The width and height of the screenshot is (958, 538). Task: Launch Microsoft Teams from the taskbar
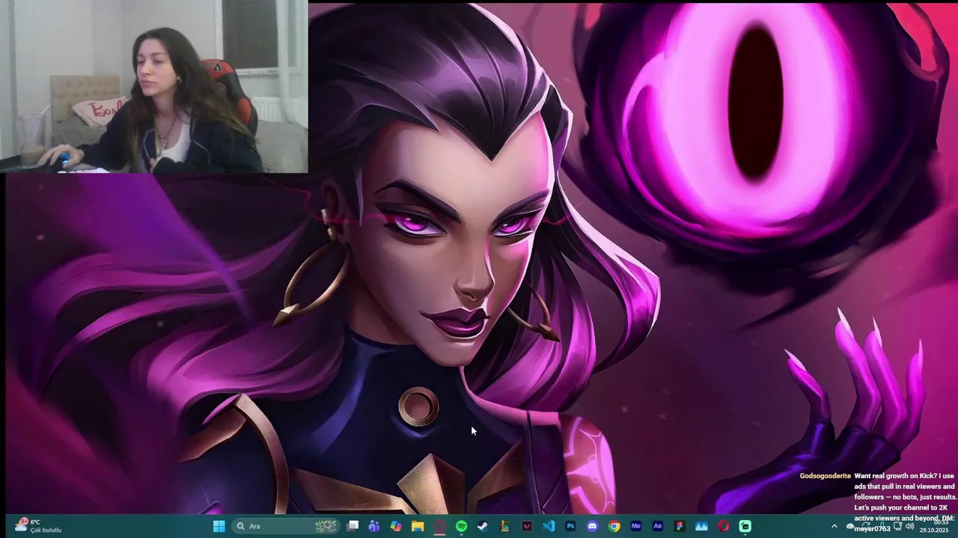point(374,526)
